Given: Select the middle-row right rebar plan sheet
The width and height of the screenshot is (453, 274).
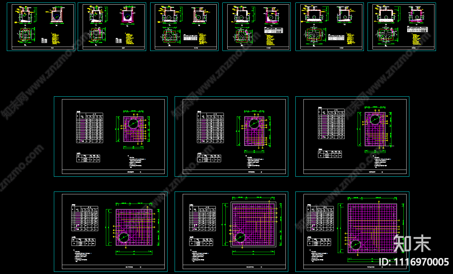Looking at the screenshot, I should tap(352, 137).
